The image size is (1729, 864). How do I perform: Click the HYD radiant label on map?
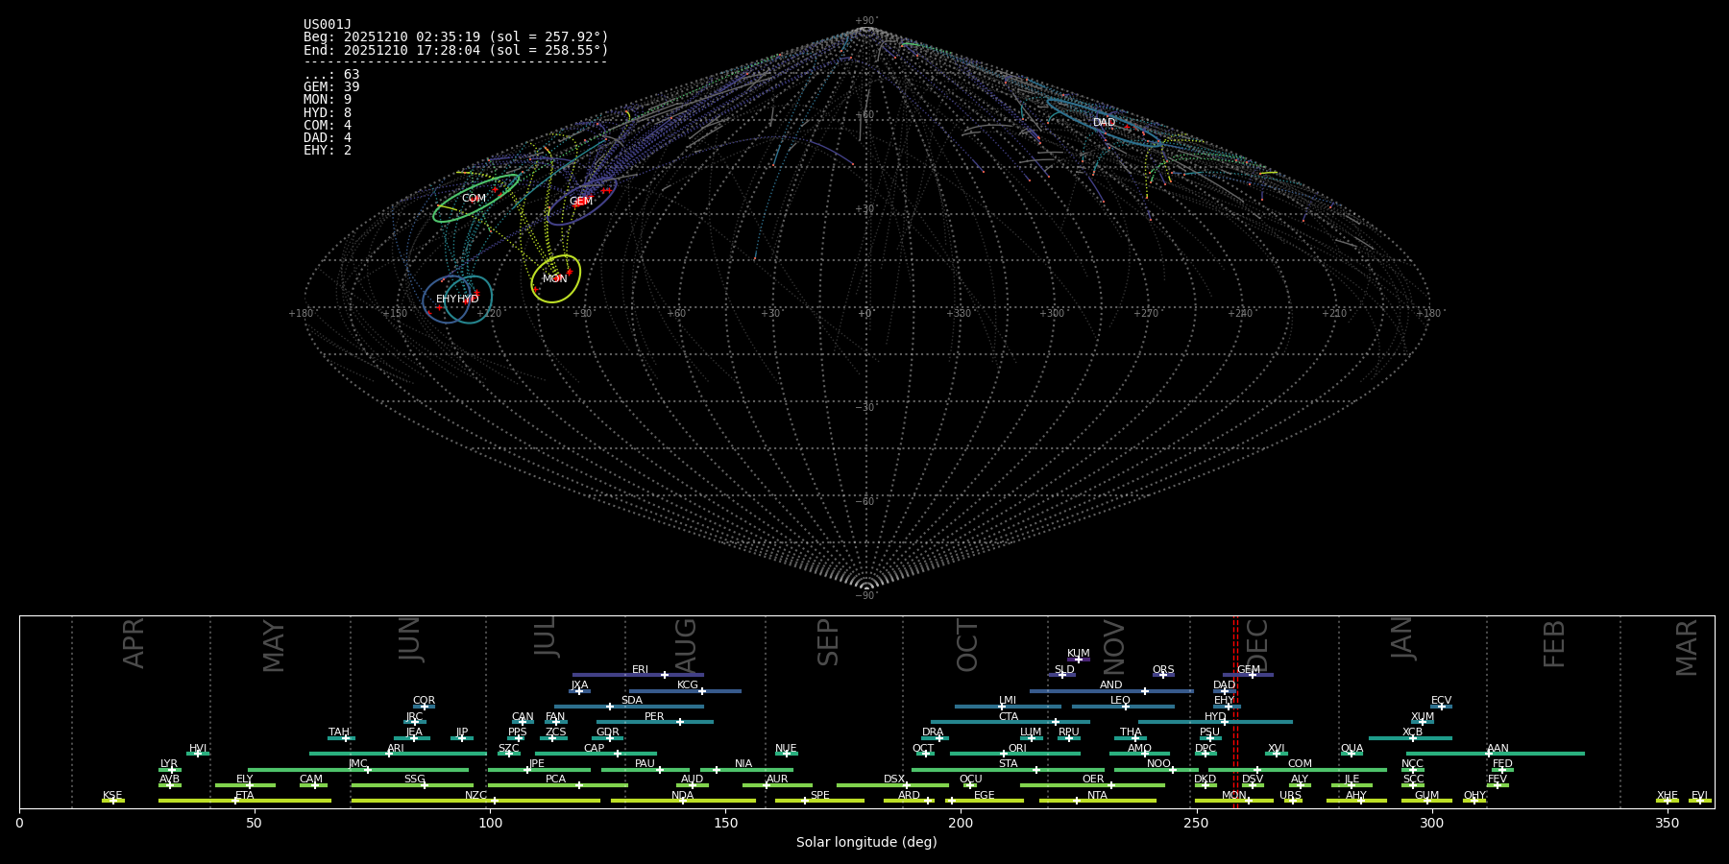coord(468,300)
